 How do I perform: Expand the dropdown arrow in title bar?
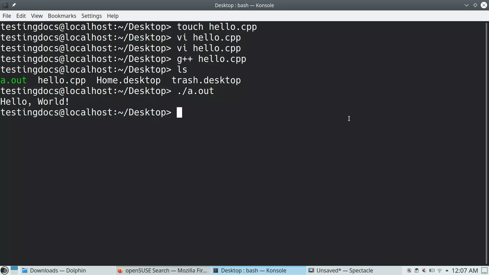[x=467, y=5]
